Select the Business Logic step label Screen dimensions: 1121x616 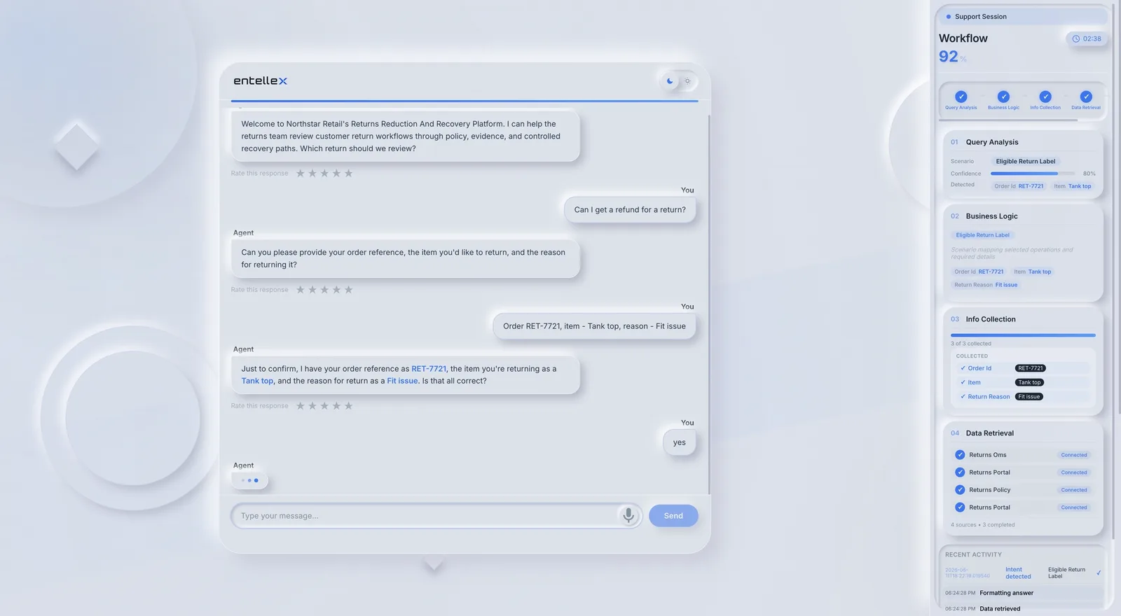(1003, 108)
